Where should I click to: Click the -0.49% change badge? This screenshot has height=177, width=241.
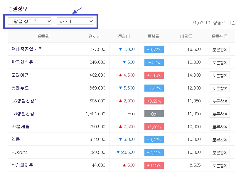[x=154, y=140]
